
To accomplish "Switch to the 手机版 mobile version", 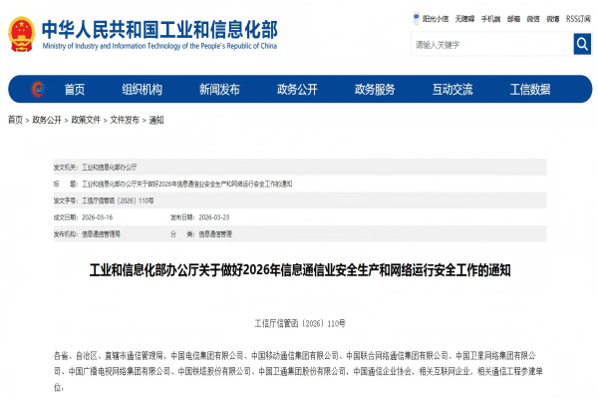I will (x=490, y=18).
